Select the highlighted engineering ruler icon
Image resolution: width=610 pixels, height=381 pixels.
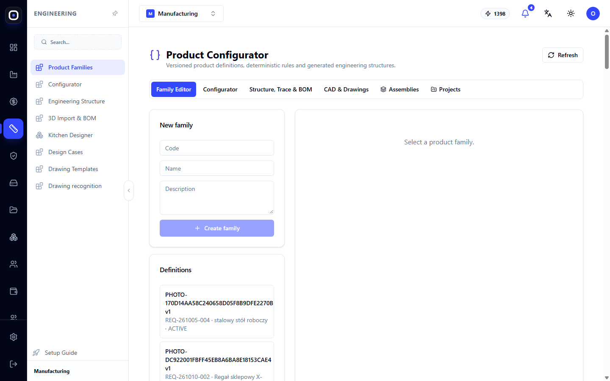click(14, 129)
